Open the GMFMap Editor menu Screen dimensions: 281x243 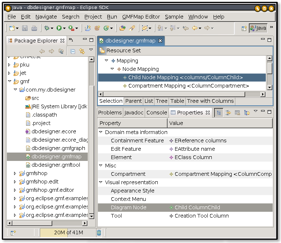(141, 17)
